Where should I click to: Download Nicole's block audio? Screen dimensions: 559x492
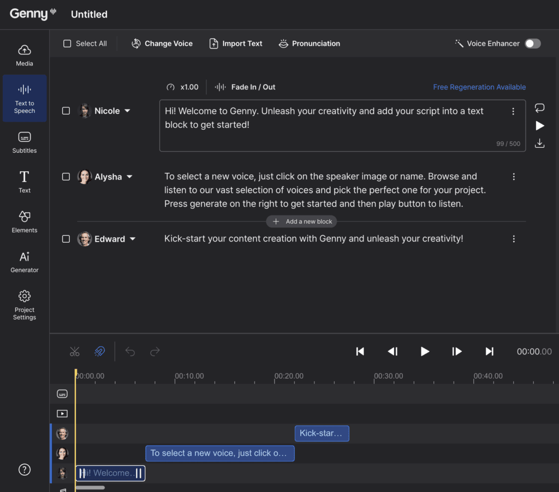click(x=539, y=143)
